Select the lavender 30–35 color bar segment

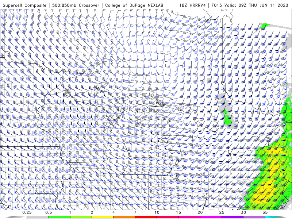254,217
